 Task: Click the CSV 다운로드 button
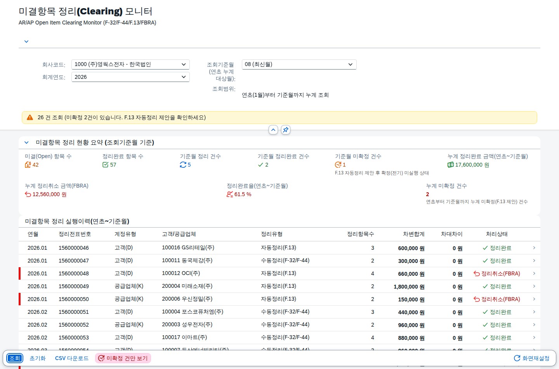72,358
